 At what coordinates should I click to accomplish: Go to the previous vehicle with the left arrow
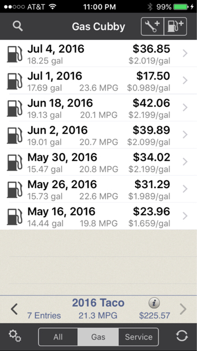(14, 309)
